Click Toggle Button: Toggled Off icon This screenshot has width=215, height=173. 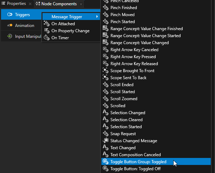click(x=106, y=168)
